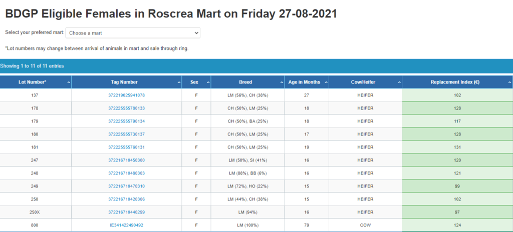This screenshot has width=513, height=232.
Task: Click breed cell CH (50%), BA (25%)
Action: point(247,121)
